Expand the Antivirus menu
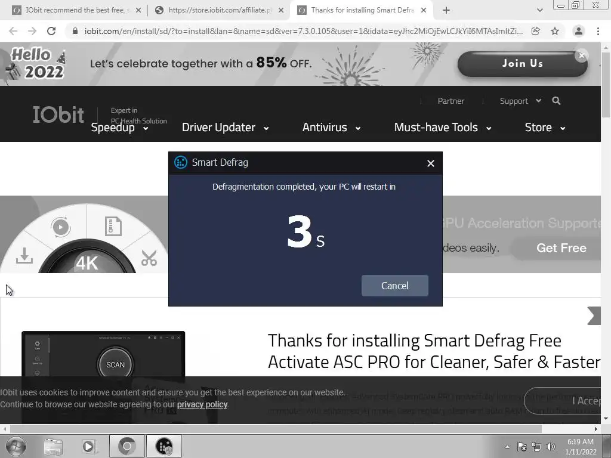611x458 pixels. (x=332, y=128)
